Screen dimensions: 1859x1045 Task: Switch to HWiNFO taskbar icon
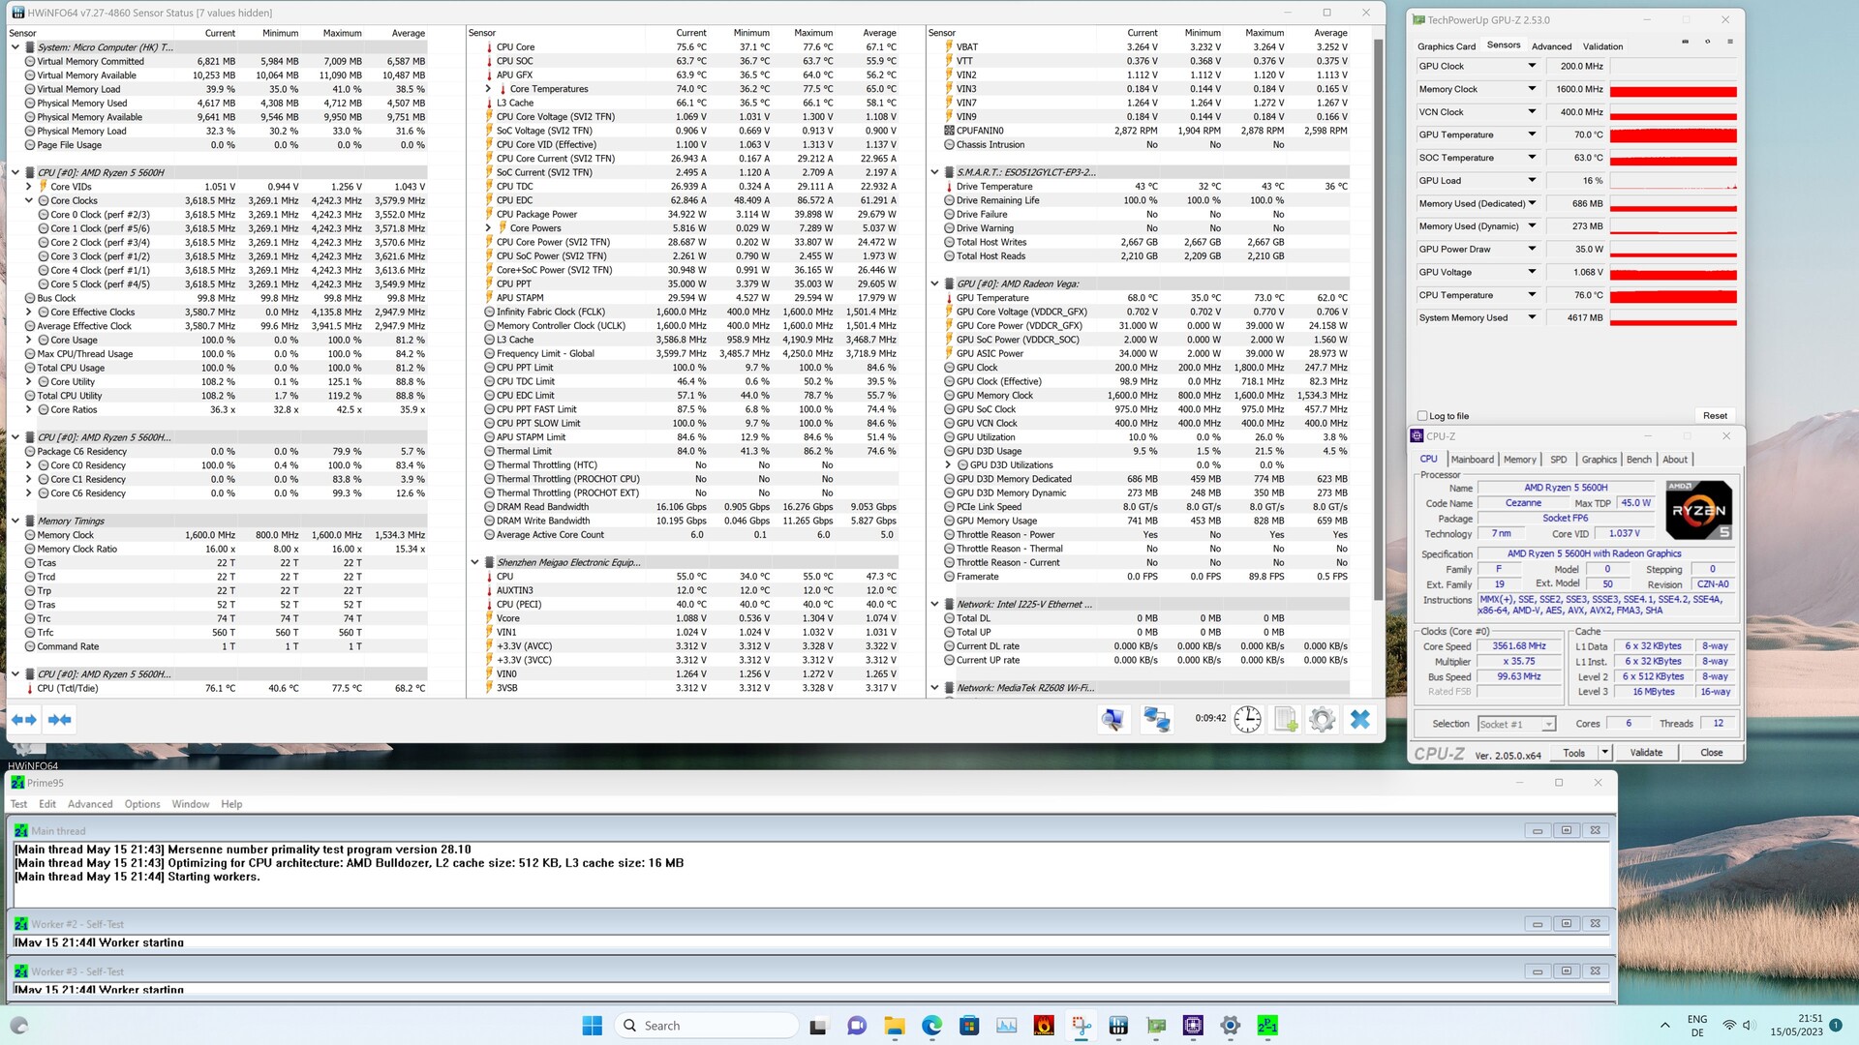(1118, 1026)
